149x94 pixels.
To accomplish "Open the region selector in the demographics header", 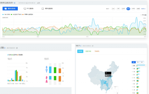I will (x=17, y=48).
